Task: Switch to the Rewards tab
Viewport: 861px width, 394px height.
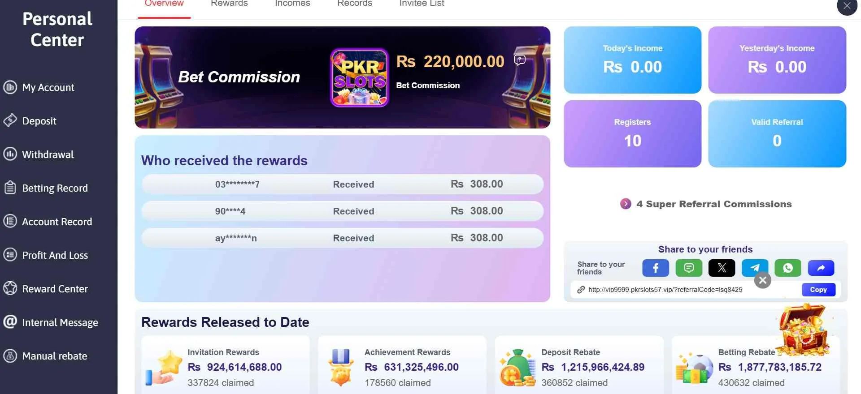Action: pos(229,4)
